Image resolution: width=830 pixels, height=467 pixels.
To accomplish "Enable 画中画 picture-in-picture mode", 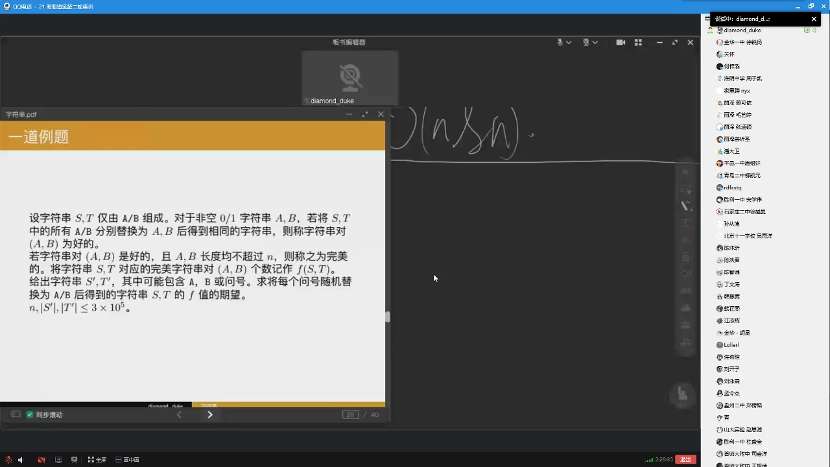I will (128, 460).
